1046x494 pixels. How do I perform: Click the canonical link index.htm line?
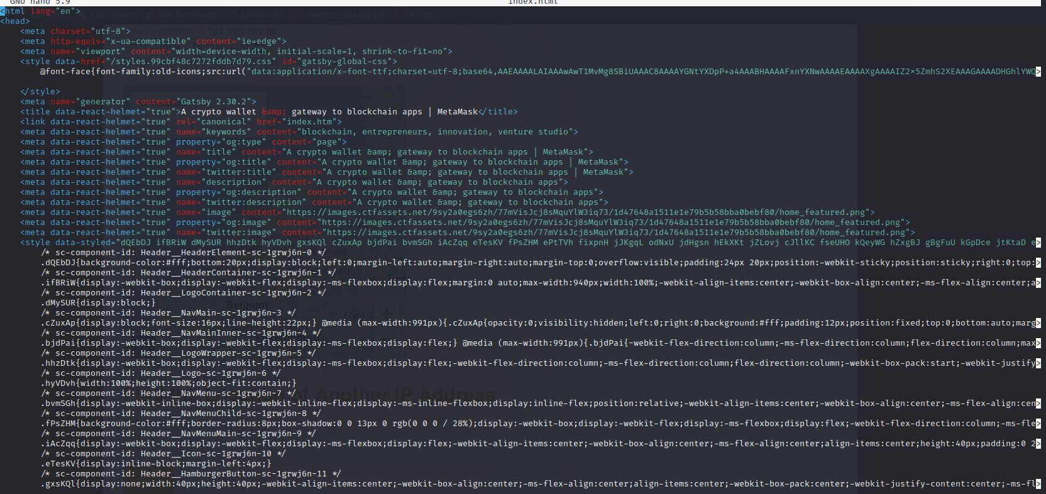[x=180, y=122]
